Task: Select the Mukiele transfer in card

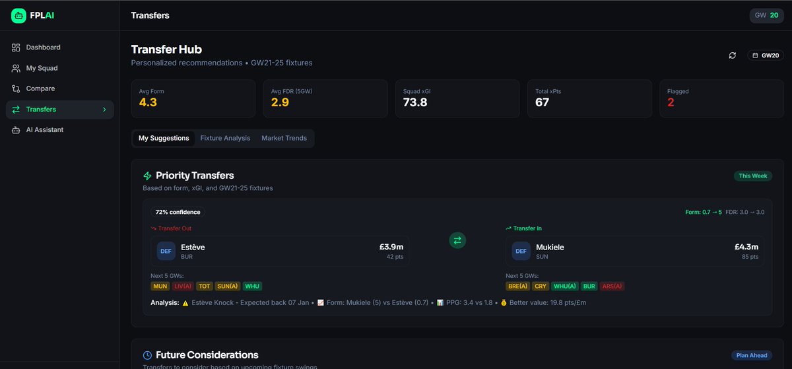Action: click(x=635, y=251)
